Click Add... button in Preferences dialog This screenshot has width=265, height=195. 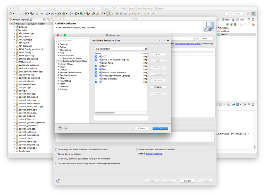tap(158, 54)
